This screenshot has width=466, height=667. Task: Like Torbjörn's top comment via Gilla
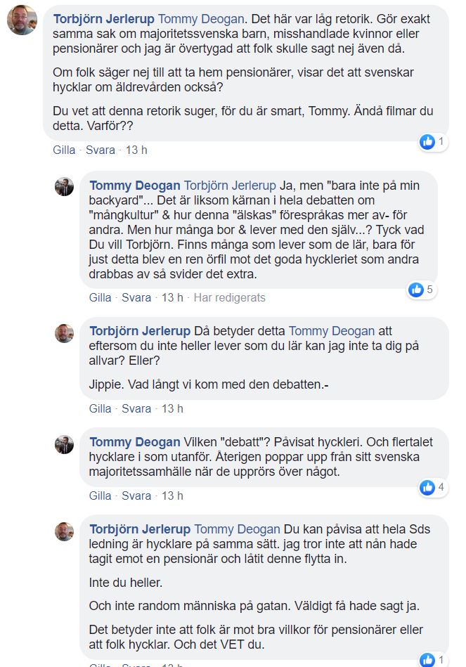pyautogui.click(x=63, y=150)
